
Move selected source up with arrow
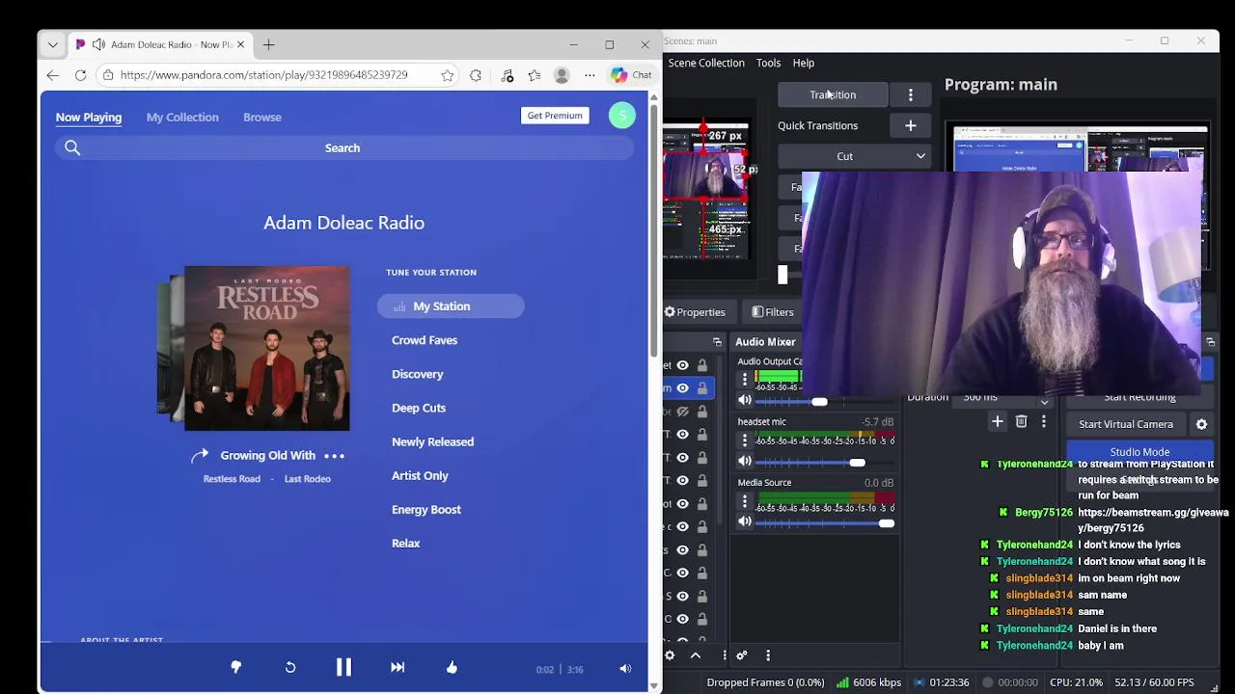pos(695,655)
